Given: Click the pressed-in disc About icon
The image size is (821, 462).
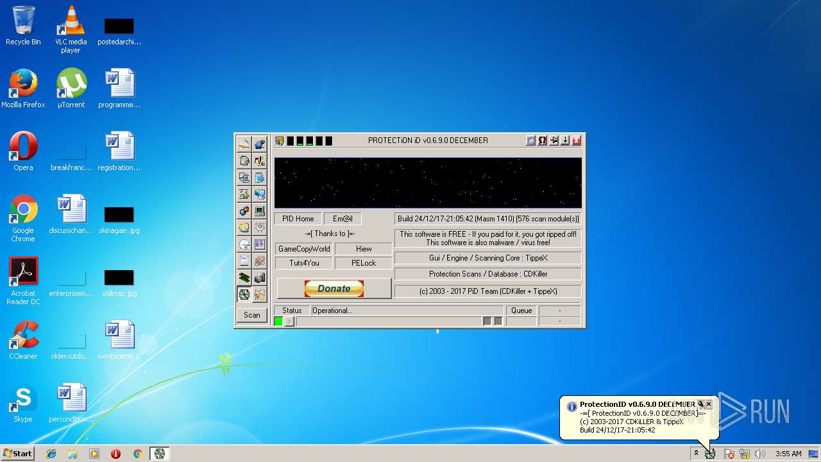Looking at the screenshot, I should (244, 295).
